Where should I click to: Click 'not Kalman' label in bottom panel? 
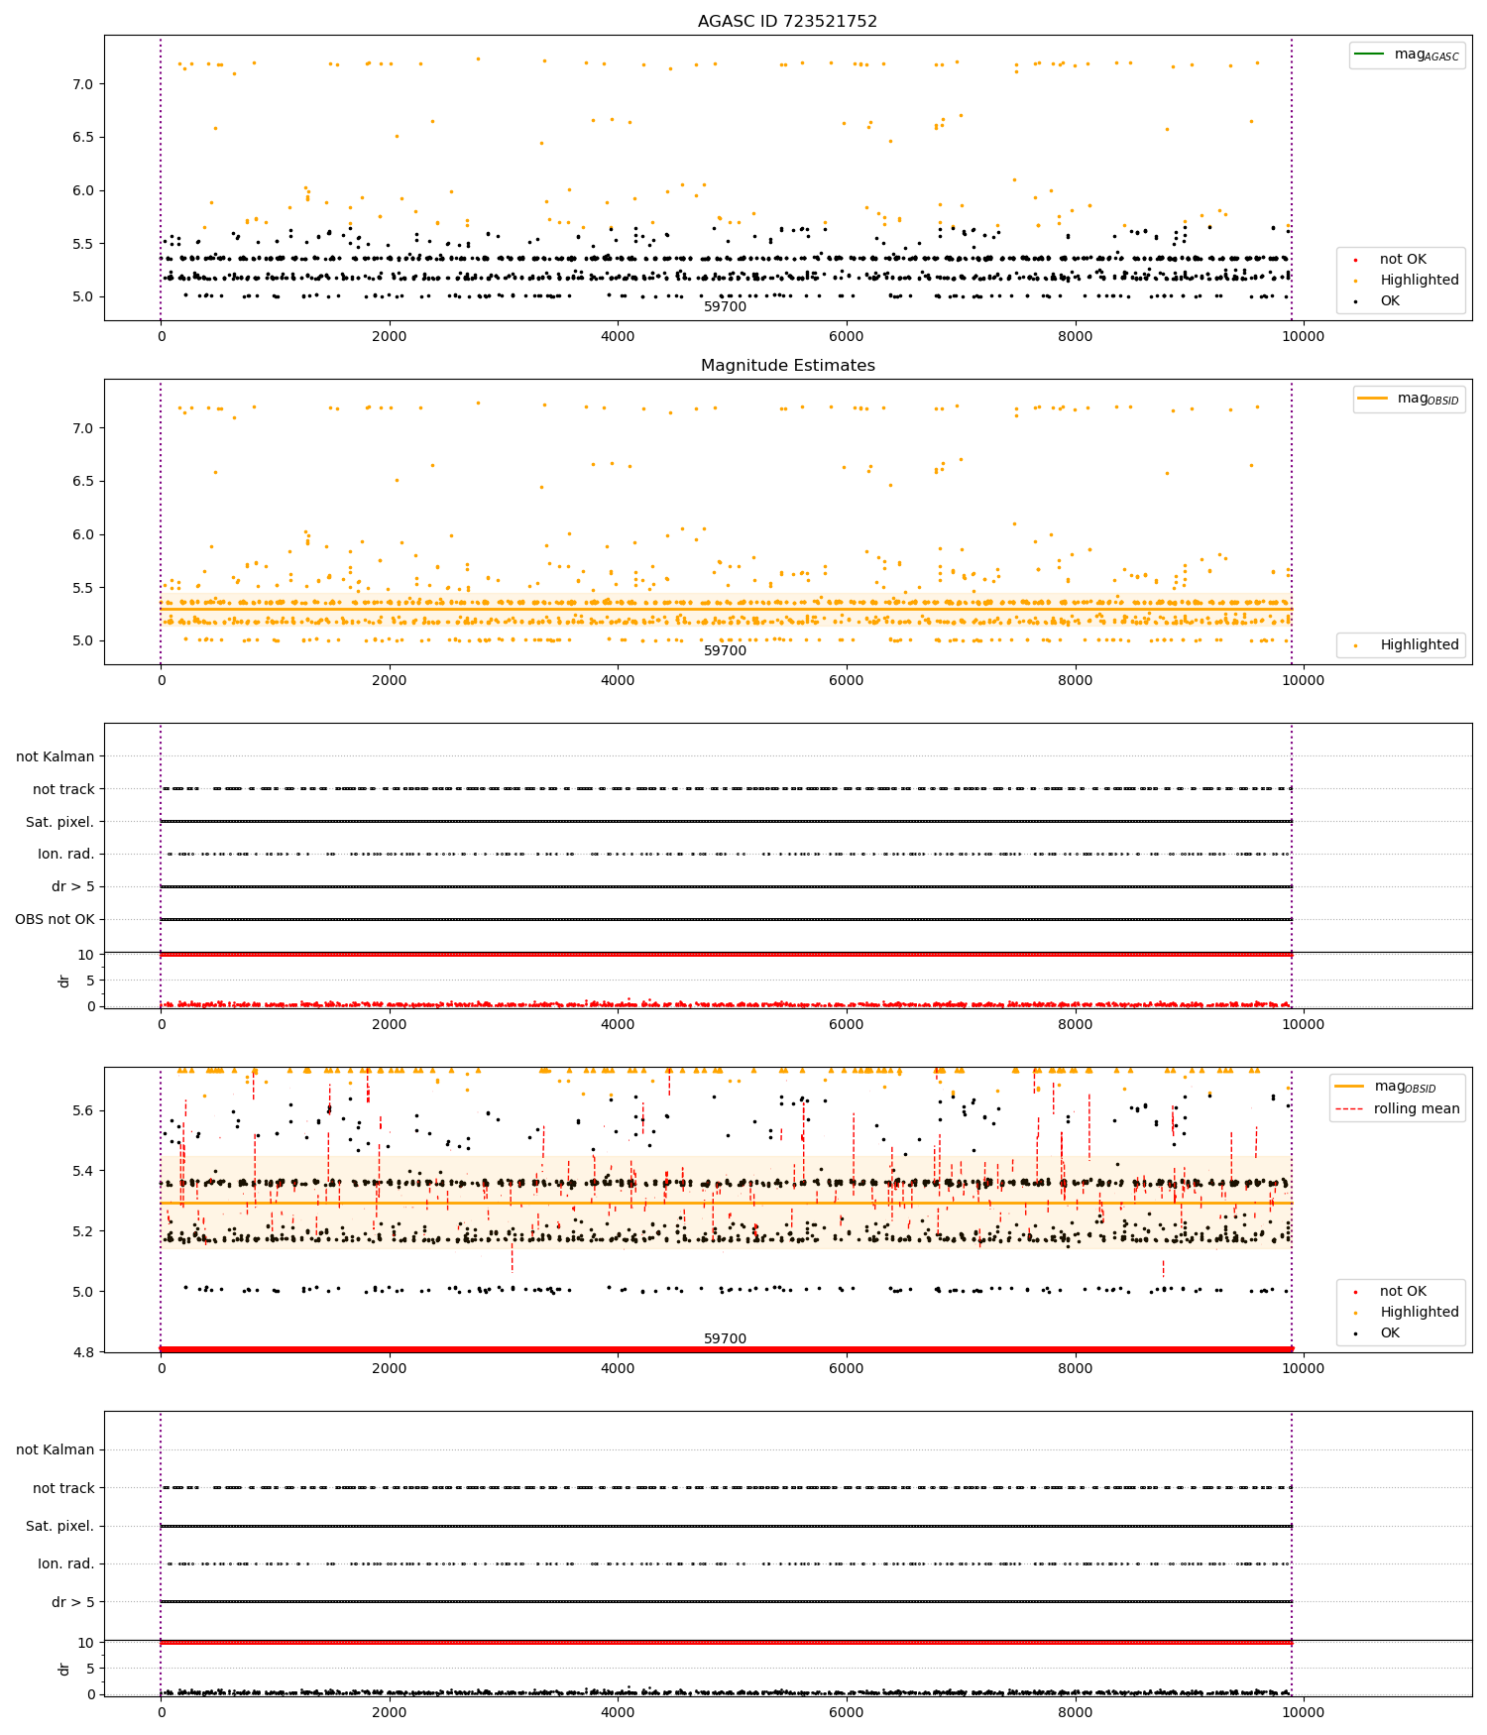[x=56, y=1449]
